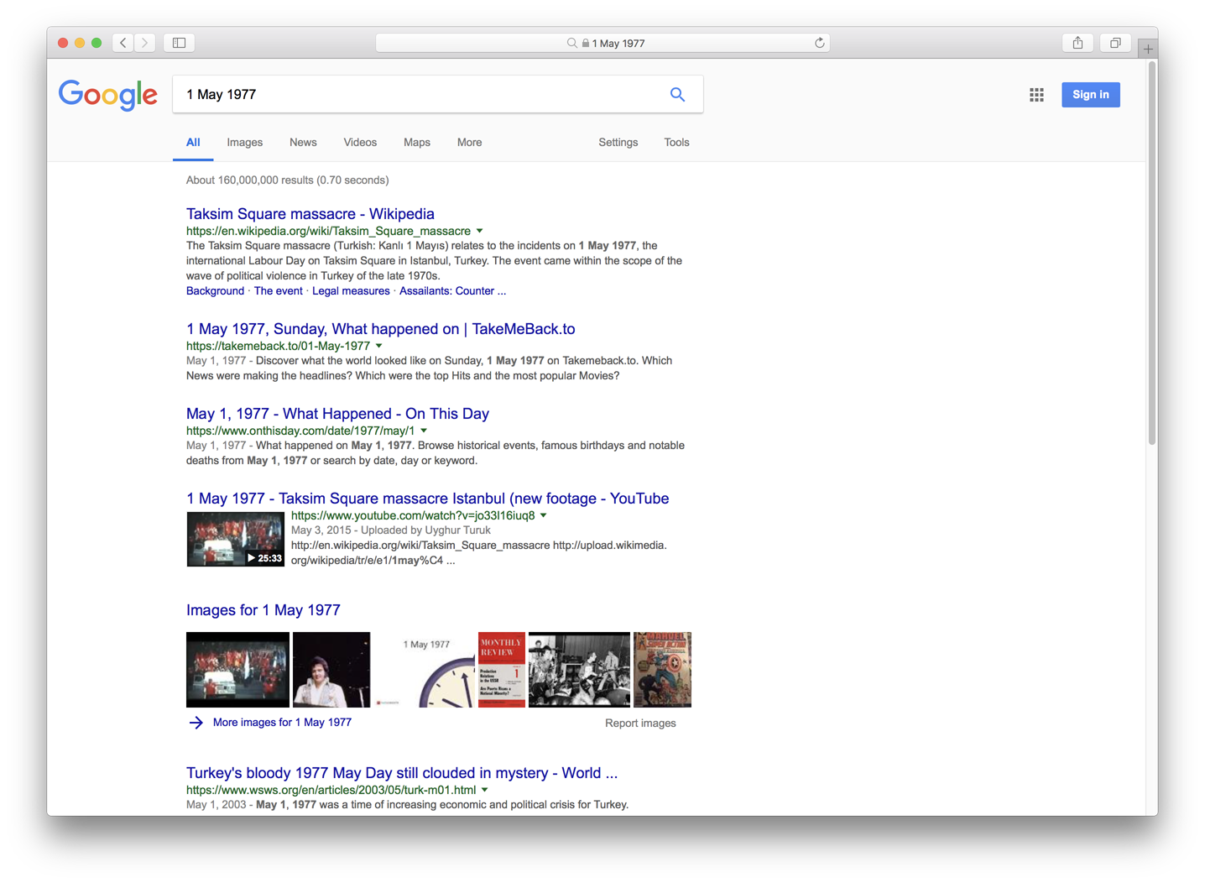The height and width of the screenshot is (883, 1205).
Task: Show the Safari sidebar
Action: [x=179, y=43]
